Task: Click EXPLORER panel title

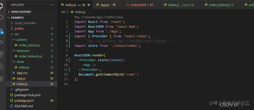Action: point(17,5)
